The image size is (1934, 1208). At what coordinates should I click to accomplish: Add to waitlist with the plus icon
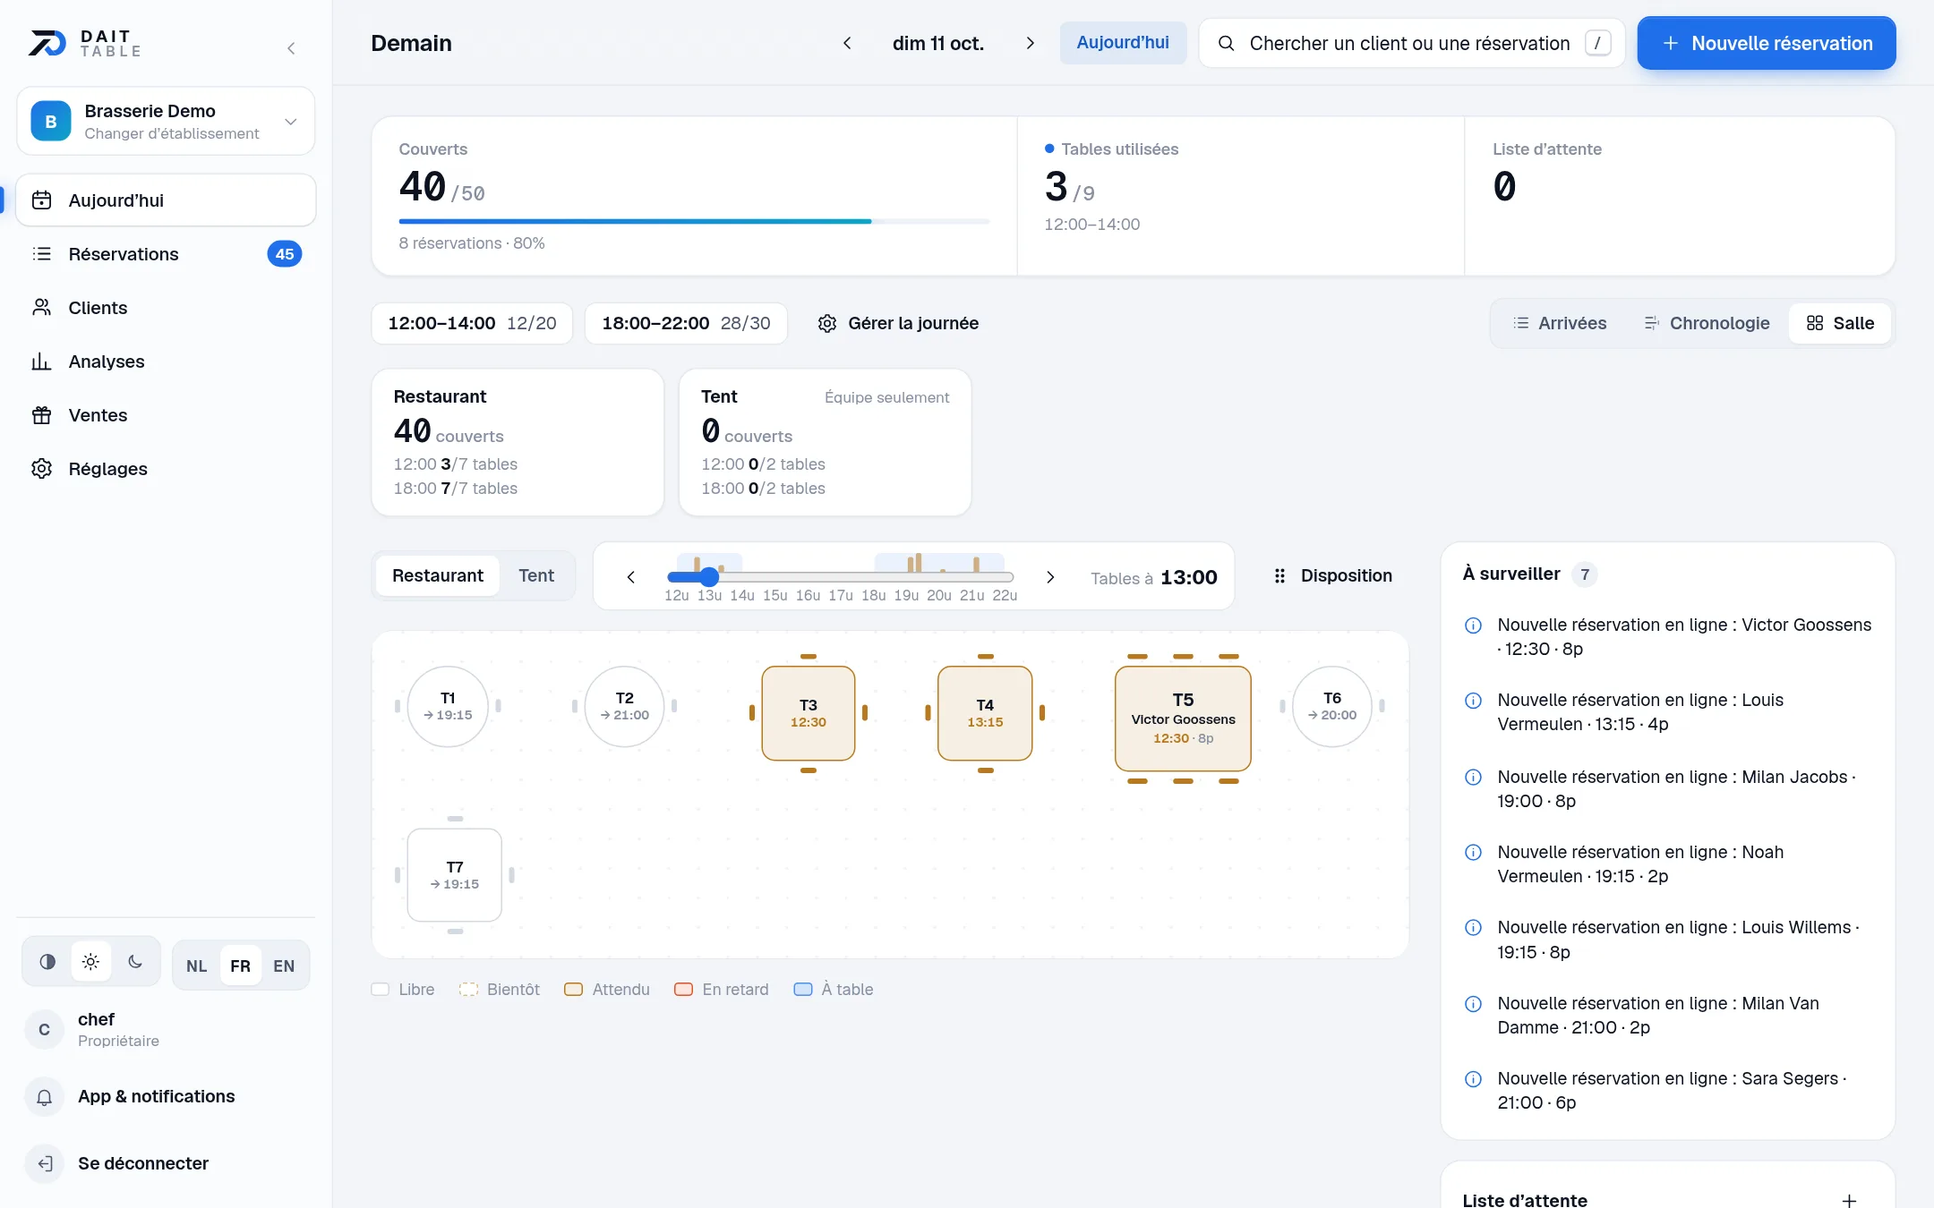(1849, 1200)
